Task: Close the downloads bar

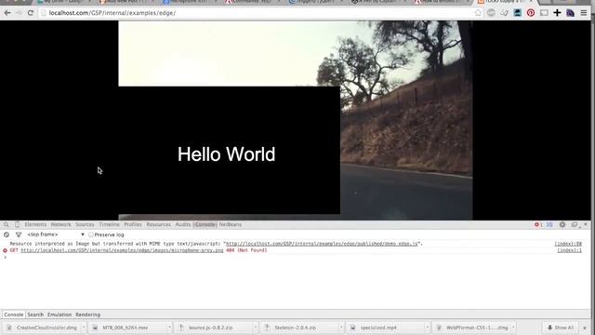Action: pyautogui.click(x=585, y=328)
